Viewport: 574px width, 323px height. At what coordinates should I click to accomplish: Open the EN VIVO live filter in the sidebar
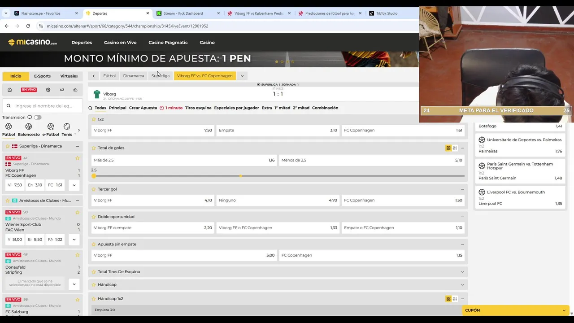point(29,90)
